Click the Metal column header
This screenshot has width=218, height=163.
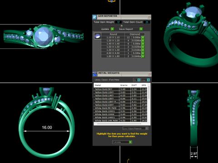coord(106,85)
